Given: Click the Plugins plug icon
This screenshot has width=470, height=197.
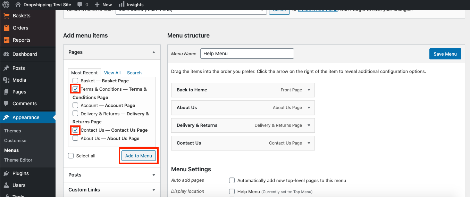Looking at the screenshot, I should point(6,173).
